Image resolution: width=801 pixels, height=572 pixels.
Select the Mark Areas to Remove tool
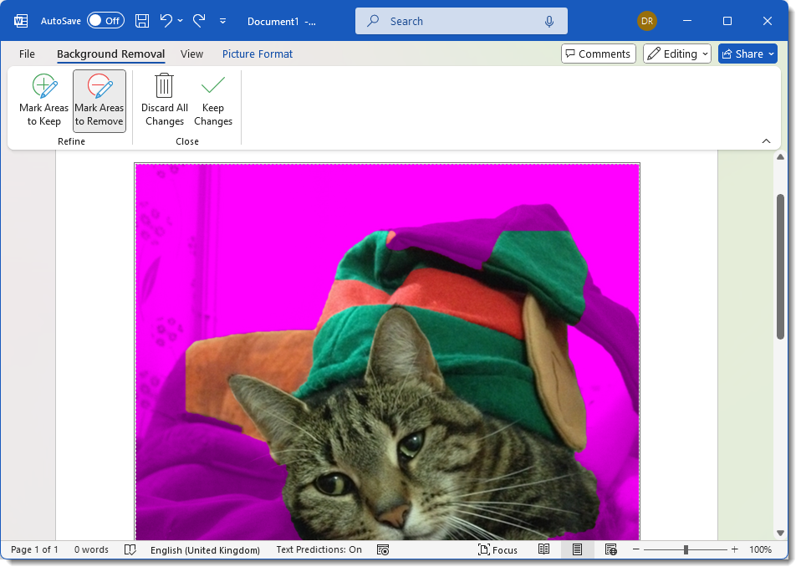(99, 100)
